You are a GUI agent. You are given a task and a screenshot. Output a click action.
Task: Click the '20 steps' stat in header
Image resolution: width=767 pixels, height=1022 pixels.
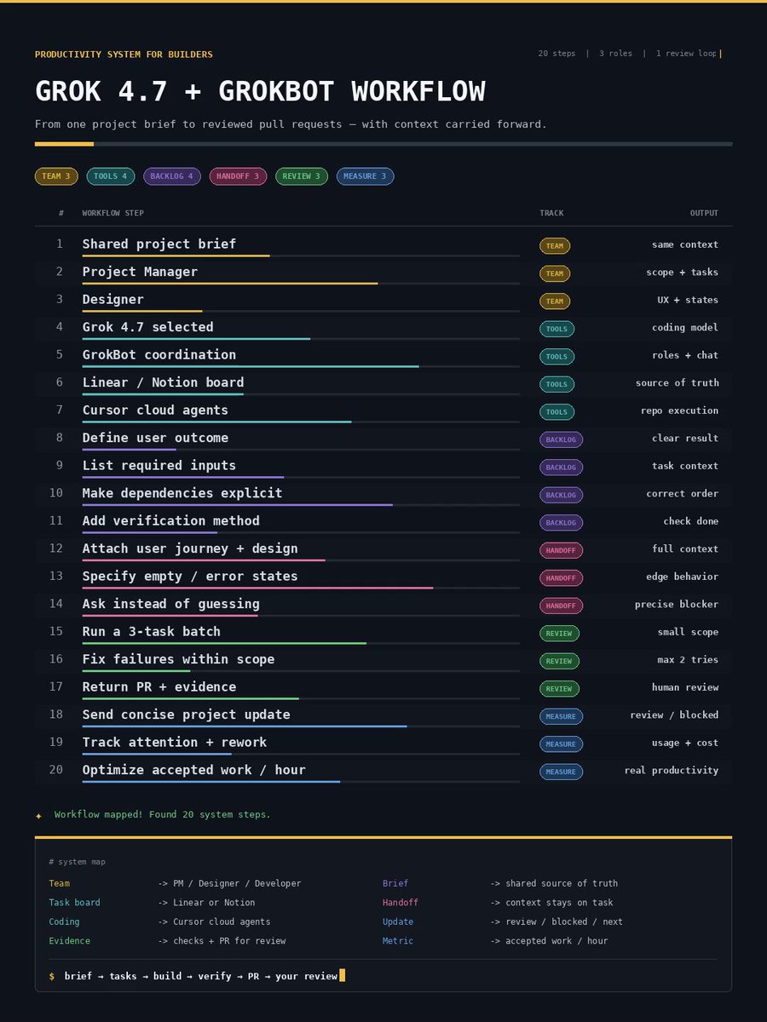coord(557,54)
